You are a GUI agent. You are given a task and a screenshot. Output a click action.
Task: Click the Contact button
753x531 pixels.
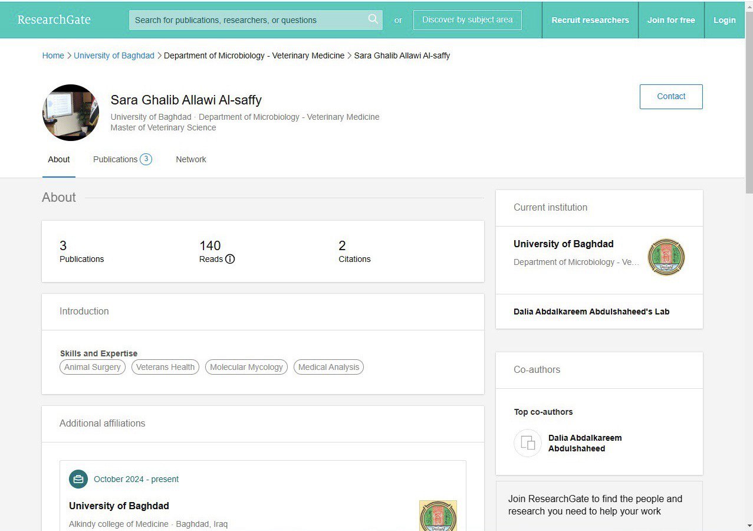(x=671, y=97)
